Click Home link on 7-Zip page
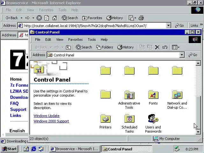This screenshot has height=153, width=204. [x=16, y=79]
